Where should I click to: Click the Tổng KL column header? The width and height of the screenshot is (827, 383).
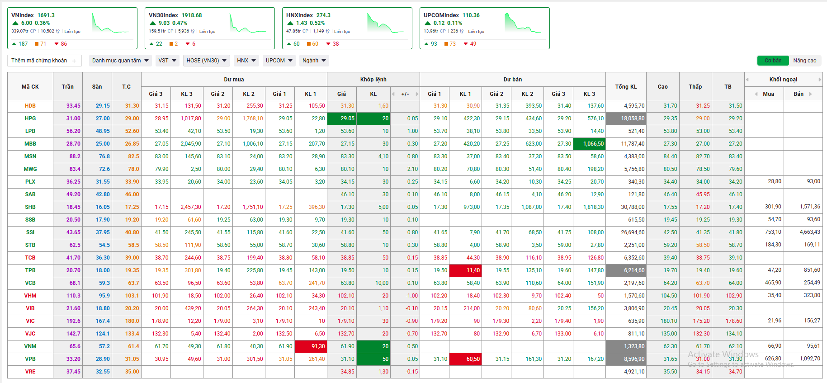(626, 87)
